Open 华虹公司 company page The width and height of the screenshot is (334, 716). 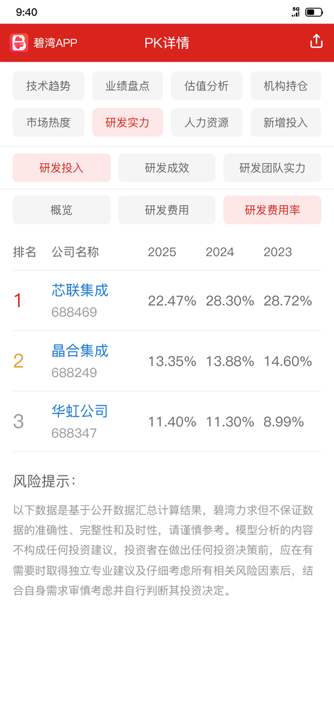tap(80, 411)
